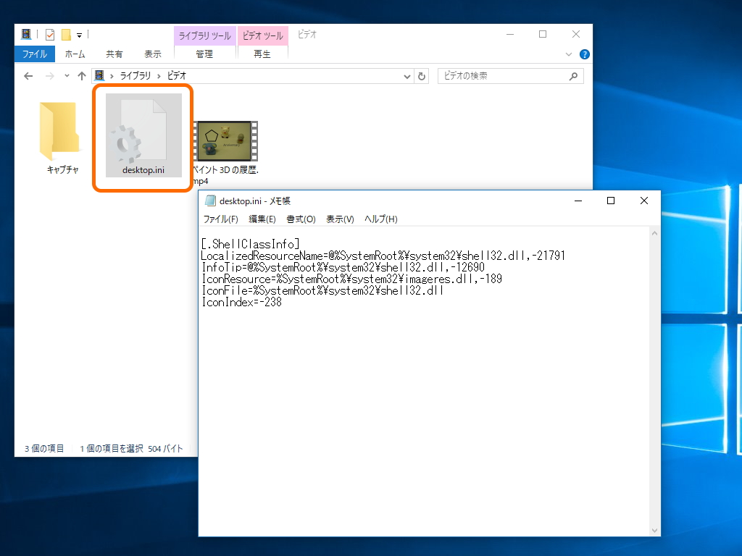
Task: Open the ファイル tab in Explorer
Action: pos(35,54)
